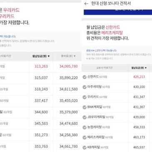Select JB우리캐피탈 payment 439,000
152x152 pixels.
tap(139, 117)
